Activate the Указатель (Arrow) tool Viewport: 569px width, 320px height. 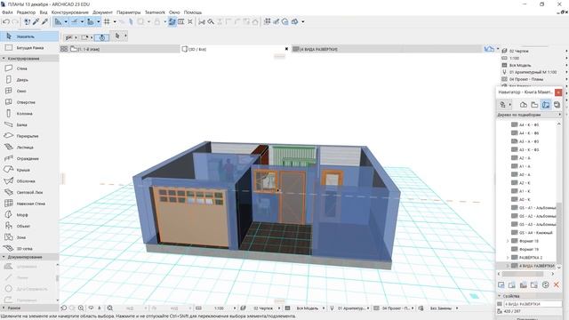pos(29,36)
